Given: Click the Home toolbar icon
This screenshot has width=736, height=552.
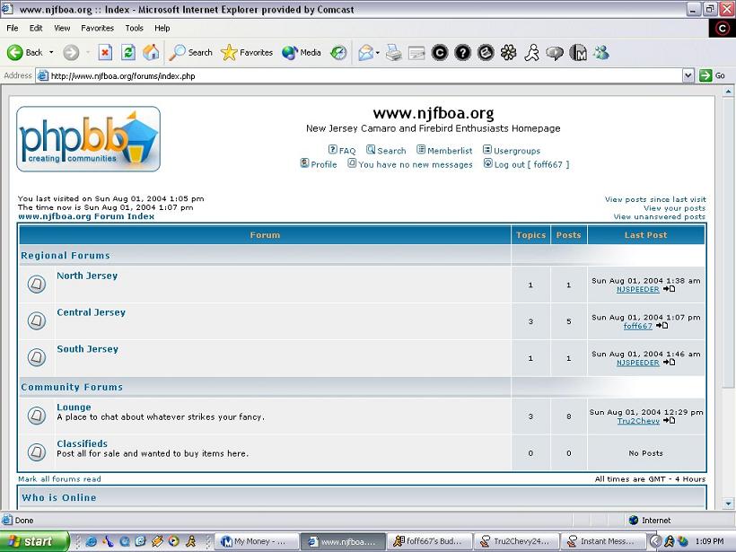Looking at the screenshot, I should [152, 53].
